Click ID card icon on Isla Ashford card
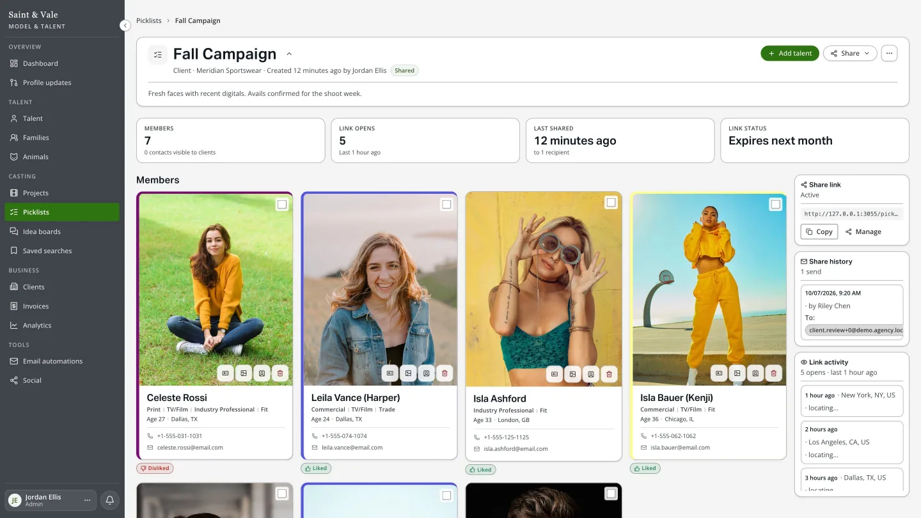The height and width of the screenshot is (518, 921). pos(555,374)
